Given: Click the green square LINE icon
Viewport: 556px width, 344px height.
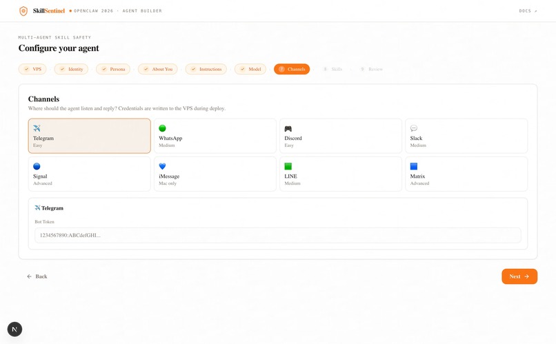Looking at the screenshot, I should 288,166.
